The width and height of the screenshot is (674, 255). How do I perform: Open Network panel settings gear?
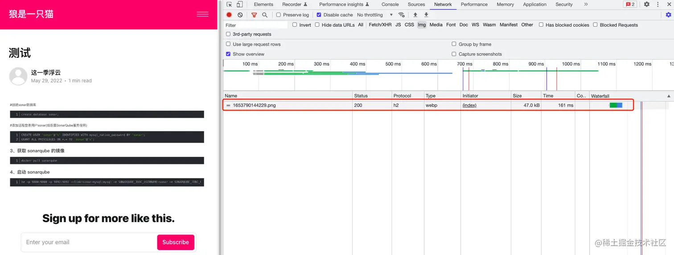click(x=668, y=15)
